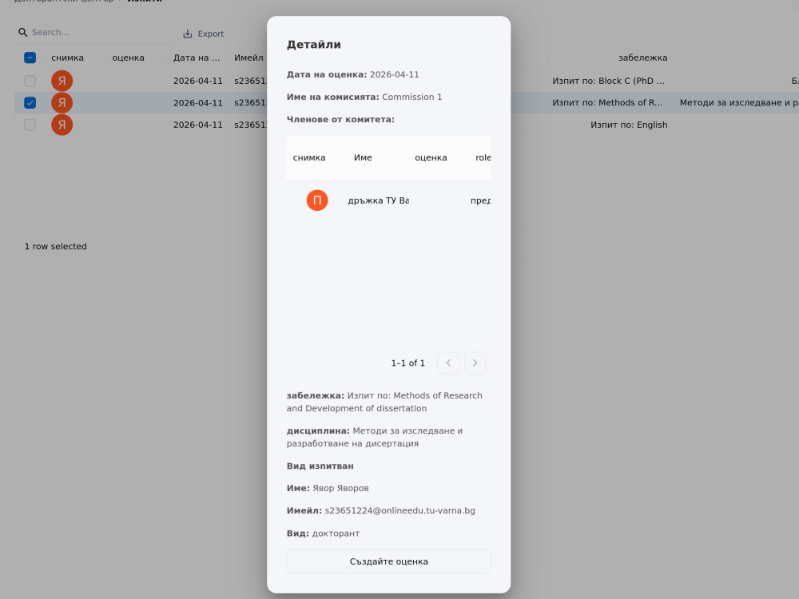
Task: Click the Детайли dialog title
Action: 313,44
